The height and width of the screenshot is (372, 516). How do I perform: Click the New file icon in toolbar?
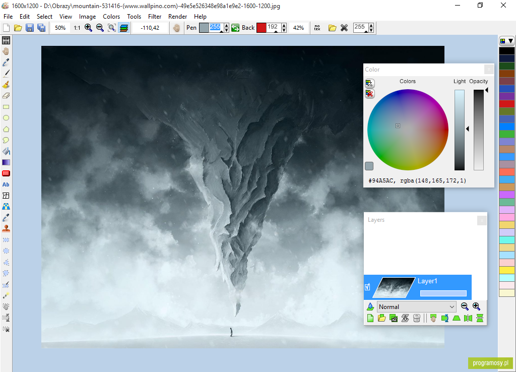[6, 28]
